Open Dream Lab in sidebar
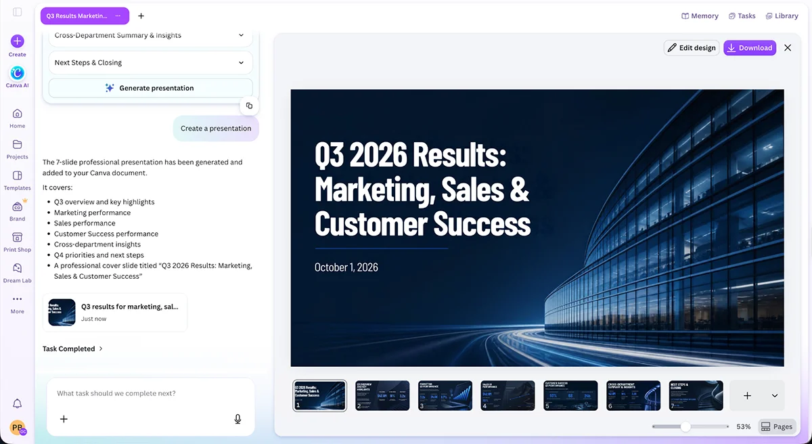 click(18, 273)
